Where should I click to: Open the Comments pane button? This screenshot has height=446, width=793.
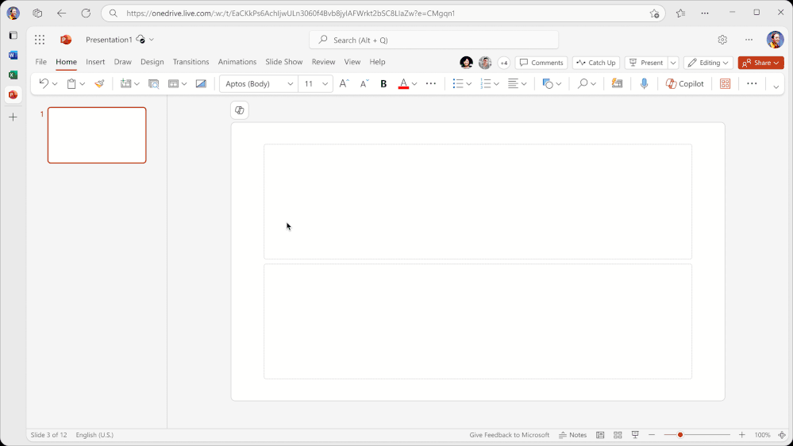[541, 63]
